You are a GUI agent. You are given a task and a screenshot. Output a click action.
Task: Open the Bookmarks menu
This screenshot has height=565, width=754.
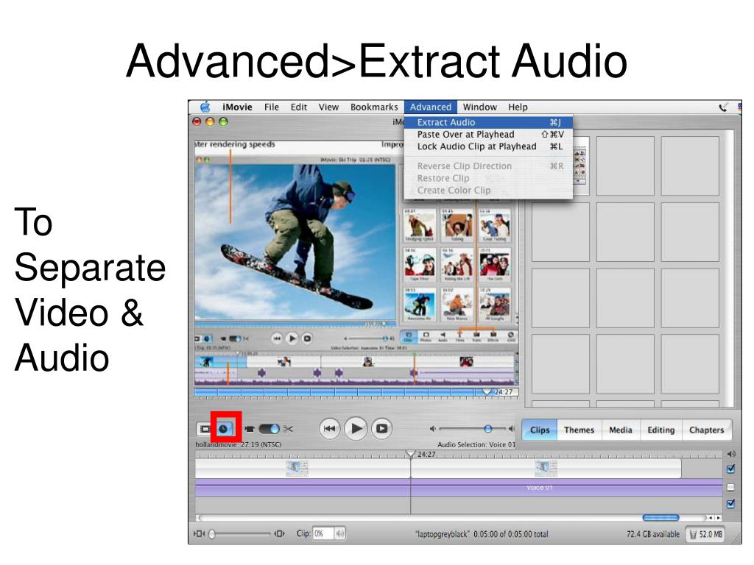(x=374, y=107)
